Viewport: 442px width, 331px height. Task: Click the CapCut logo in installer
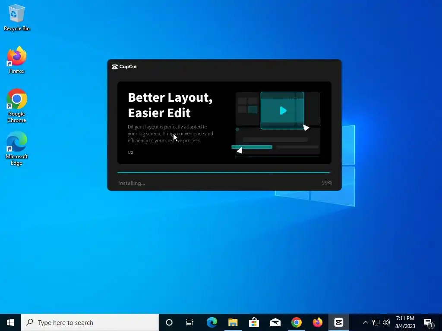coord(124,67)
